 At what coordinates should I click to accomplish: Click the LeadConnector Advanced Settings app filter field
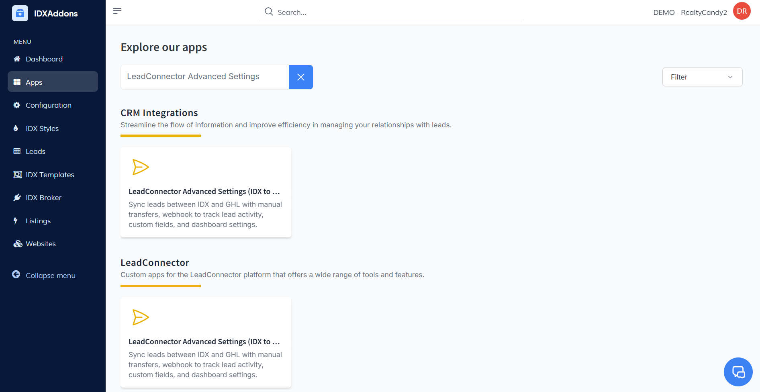click(x=204, y=77)
